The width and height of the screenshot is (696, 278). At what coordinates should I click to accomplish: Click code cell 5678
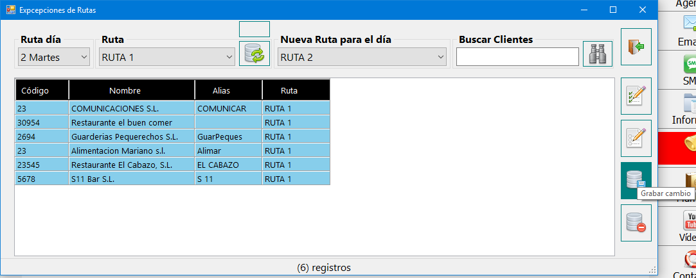[42, 179]
